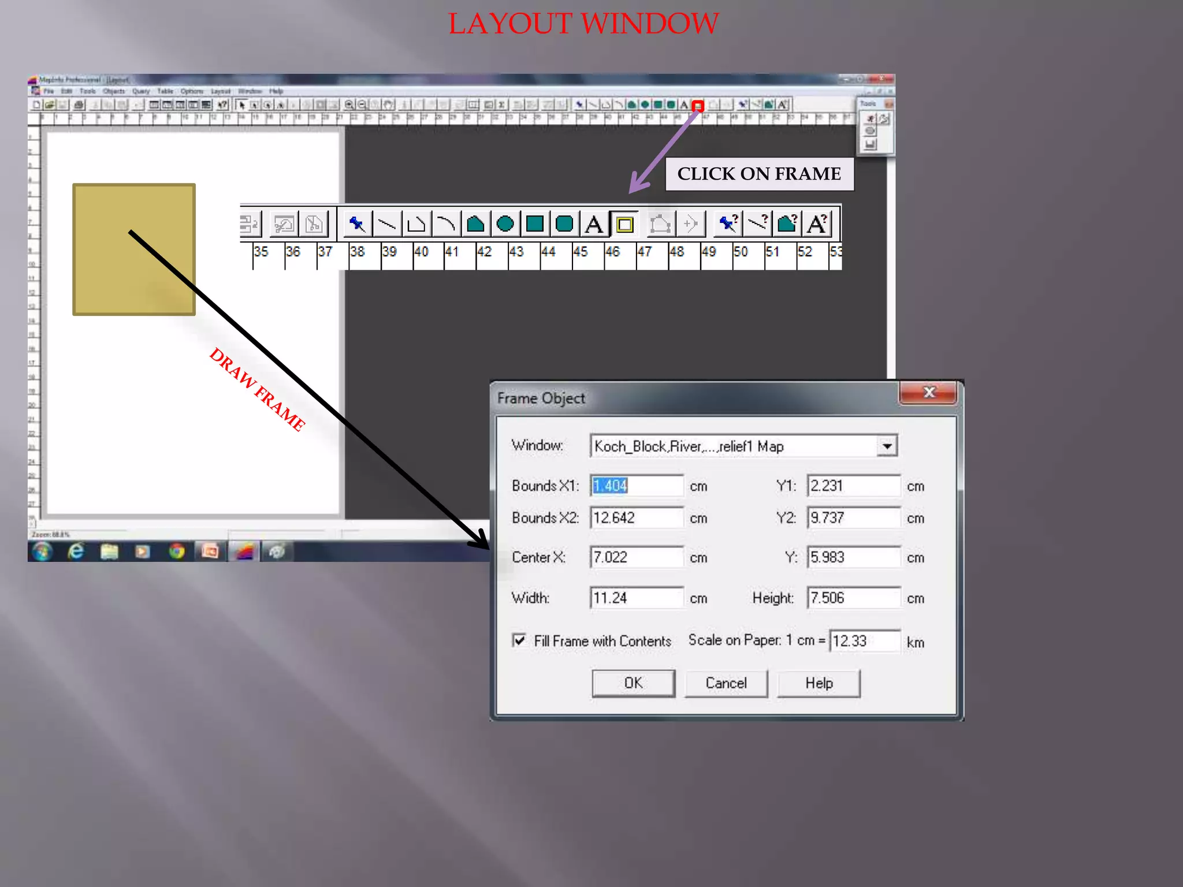Open Symbol Style in the enlarged toolbar
1183x887 pixels.
[x=728, y=223]
